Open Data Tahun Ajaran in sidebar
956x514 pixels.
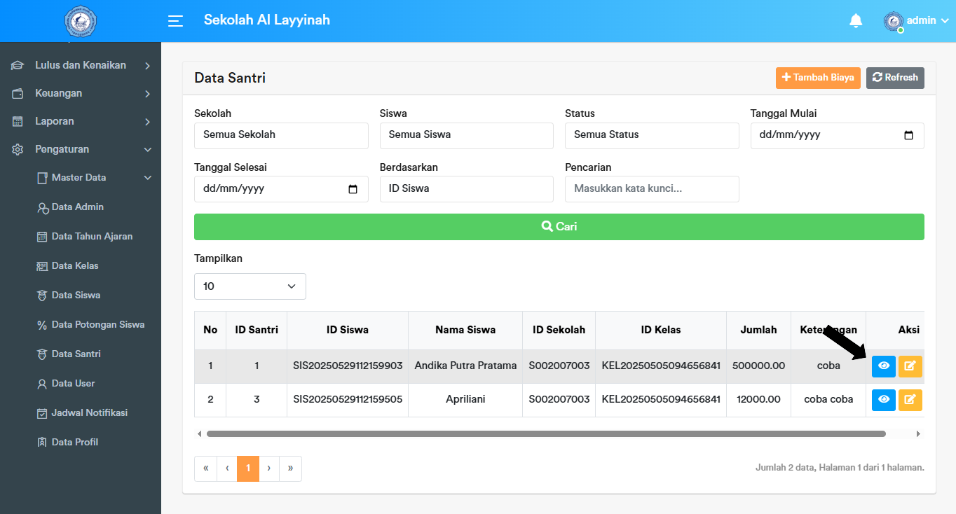click(x=92, y=237)
